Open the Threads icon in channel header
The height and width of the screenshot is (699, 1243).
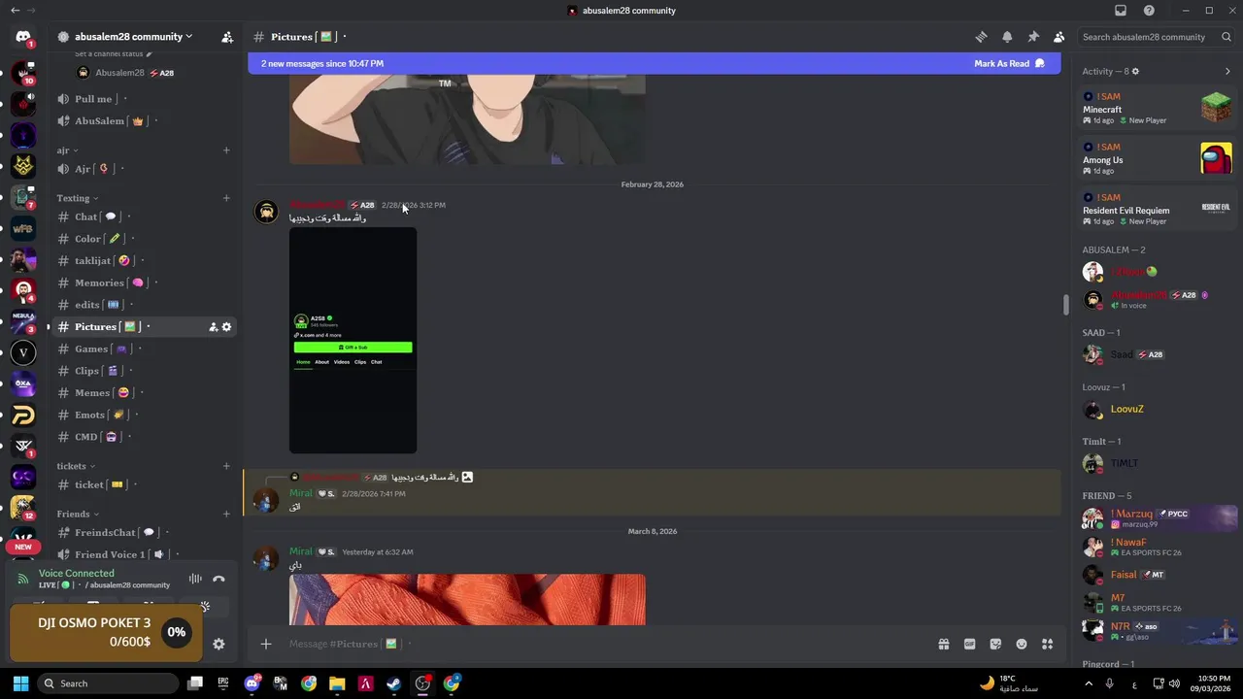tap(981, 37)
